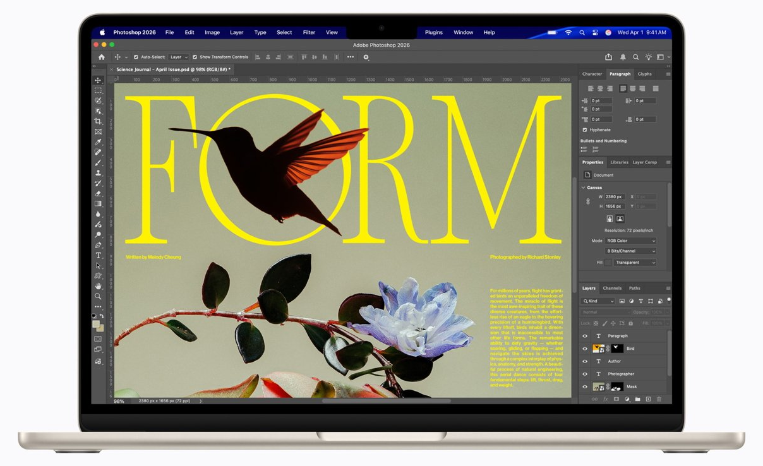The width and height of the screenshot is (763, 466).
Task: Hide the Bird layer
Action: 584,349
